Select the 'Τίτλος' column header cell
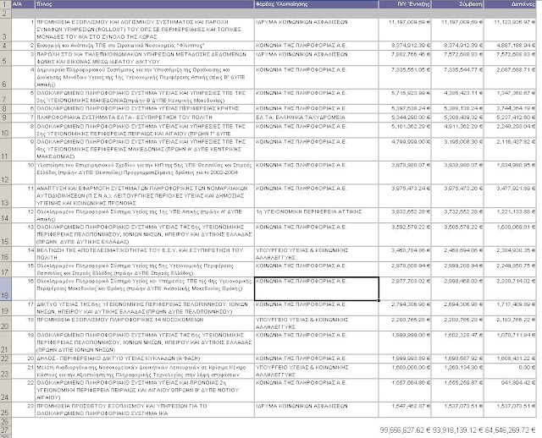The width and height of the screenshot is (542, 438). pos(145,4)
